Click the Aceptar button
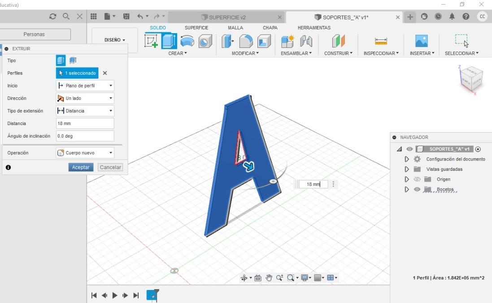Viewport: 492px width, 303px height. point(81,167)
